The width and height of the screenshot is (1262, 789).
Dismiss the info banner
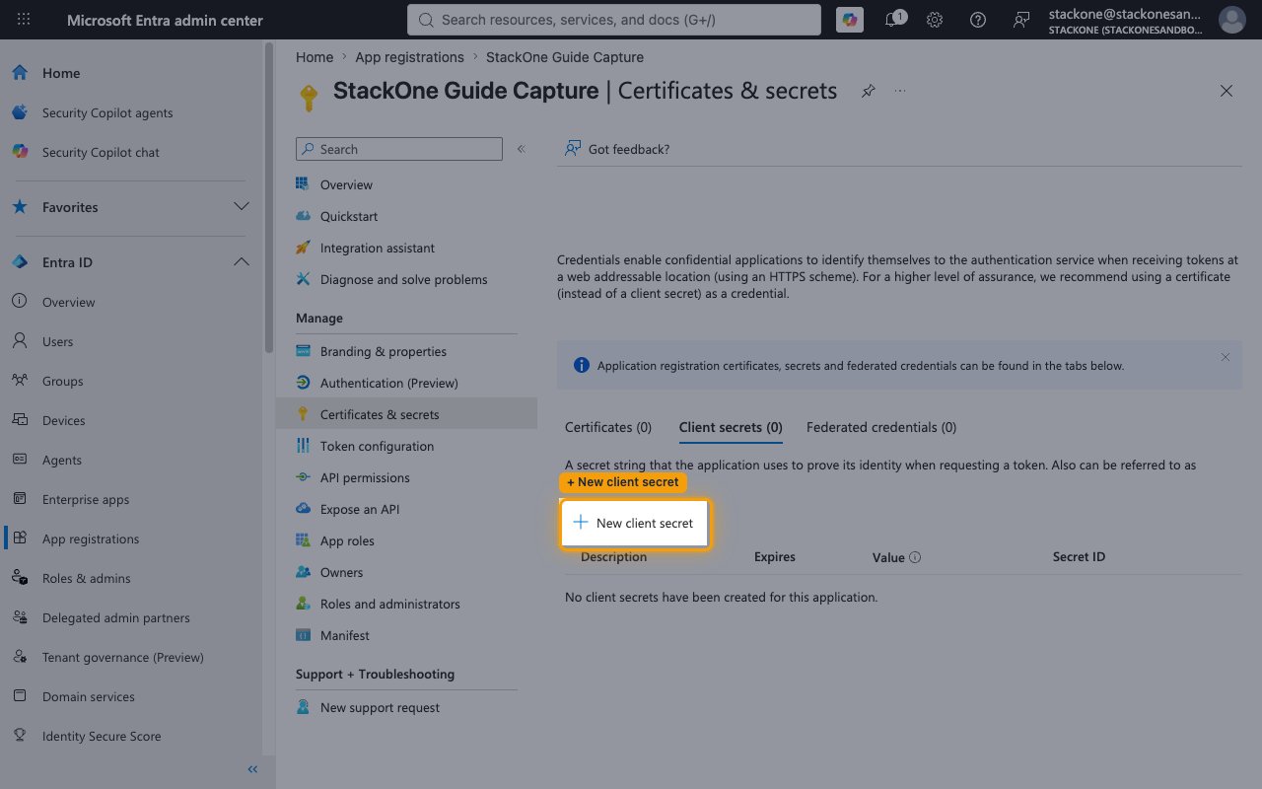1226,357
